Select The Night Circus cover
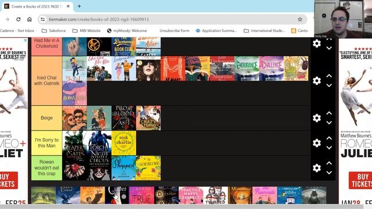Viewport: 372px width, 209px height. tap(99, 168)
